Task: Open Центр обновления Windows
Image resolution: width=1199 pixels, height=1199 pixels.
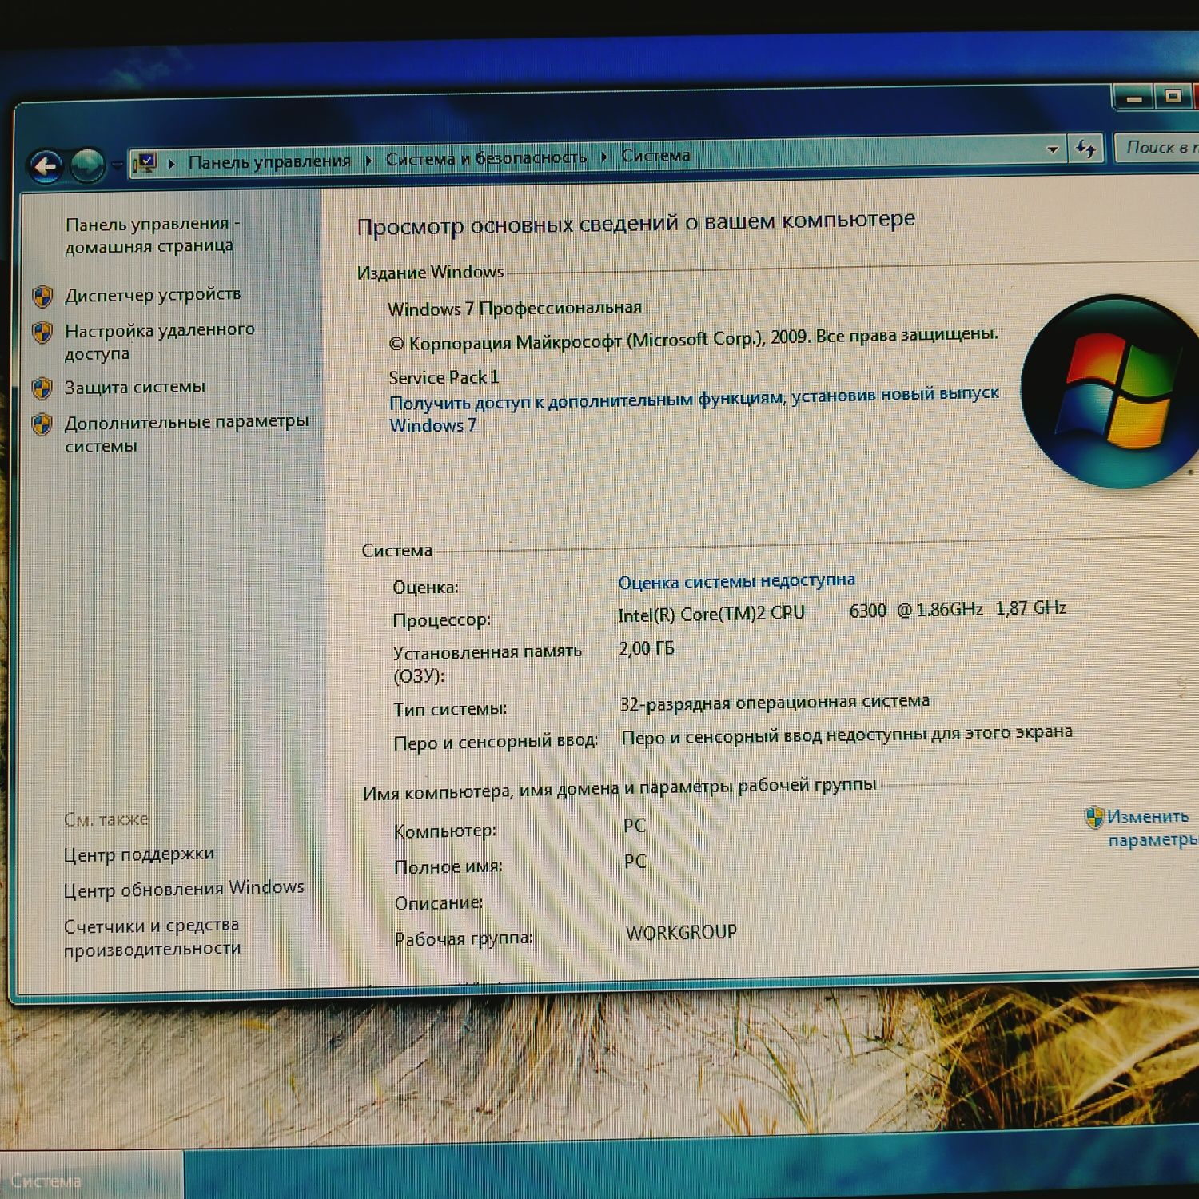Action: [184, 888]
